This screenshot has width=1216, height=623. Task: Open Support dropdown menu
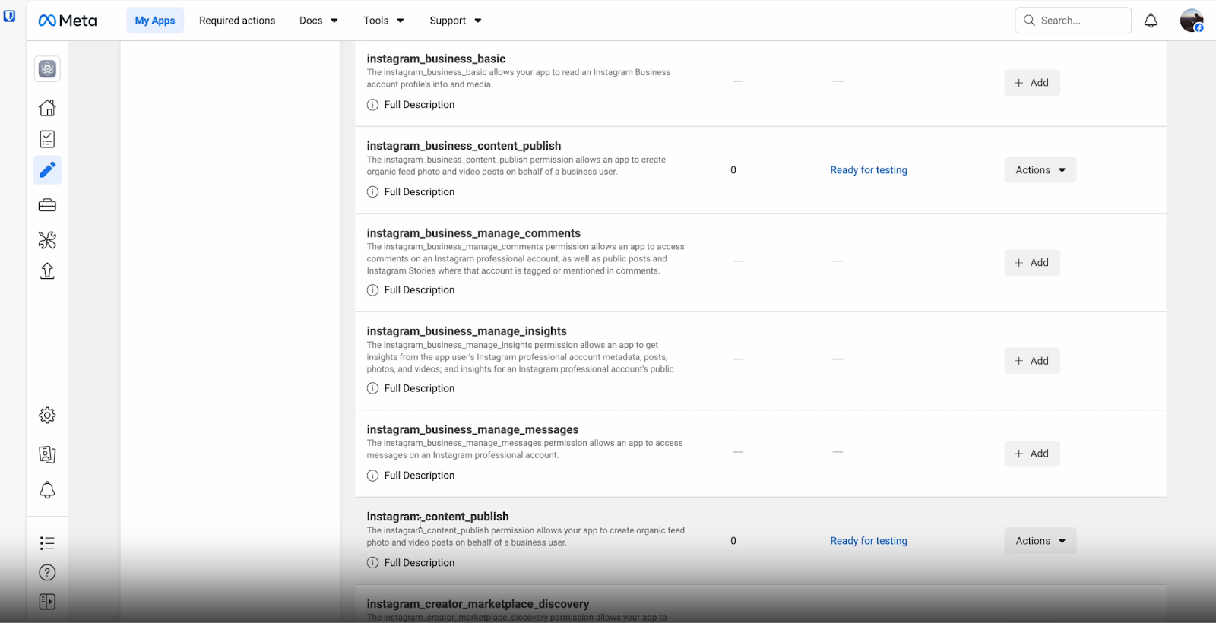click(x=455, y=21)
